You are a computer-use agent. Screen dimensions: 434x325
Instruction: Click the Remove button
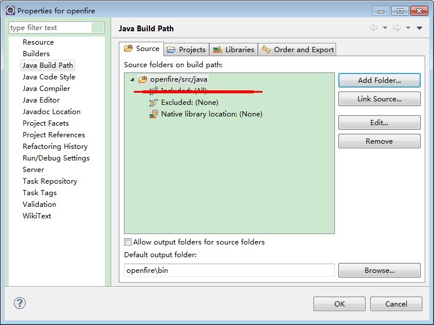tap(379, 141)
